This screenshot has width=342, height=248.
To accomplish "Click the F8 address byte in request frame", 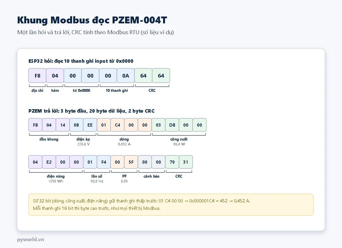I will [37, 76].
